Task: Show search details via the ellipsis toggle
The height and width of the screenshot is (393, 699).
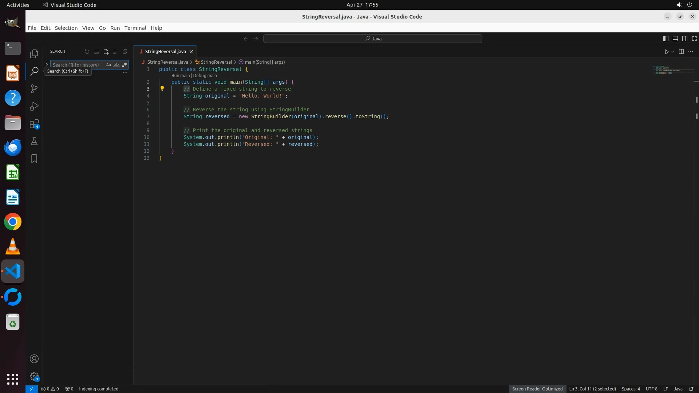Action: (125, 72)
